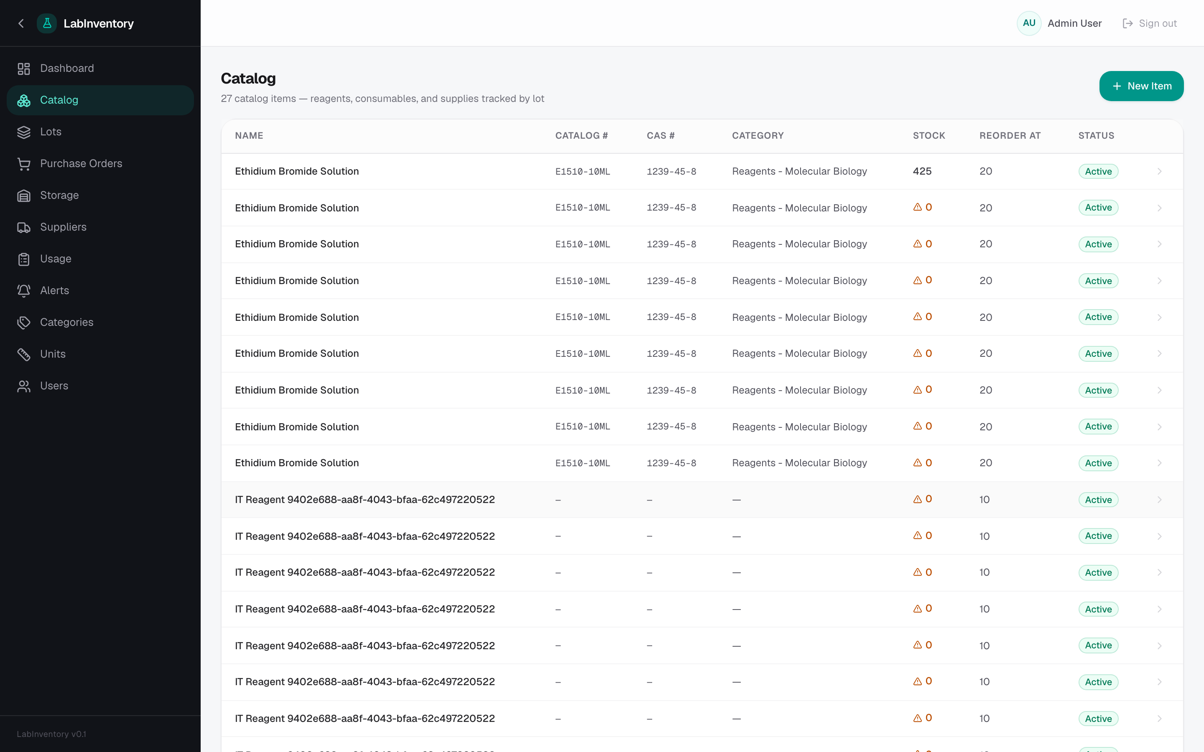Click the STOCK column header
The width and height of the screenshot is (1204, 752).
pyautogui.click(x=929, y=136)
